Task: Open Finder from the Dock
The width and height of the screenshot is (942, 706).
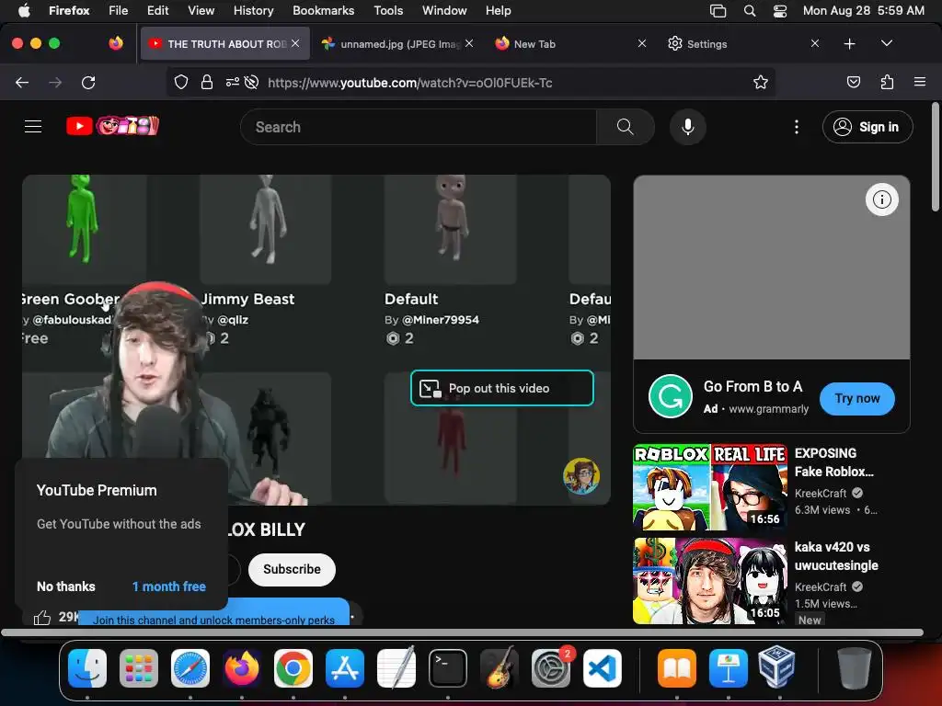Action: [x=87, y=668]
